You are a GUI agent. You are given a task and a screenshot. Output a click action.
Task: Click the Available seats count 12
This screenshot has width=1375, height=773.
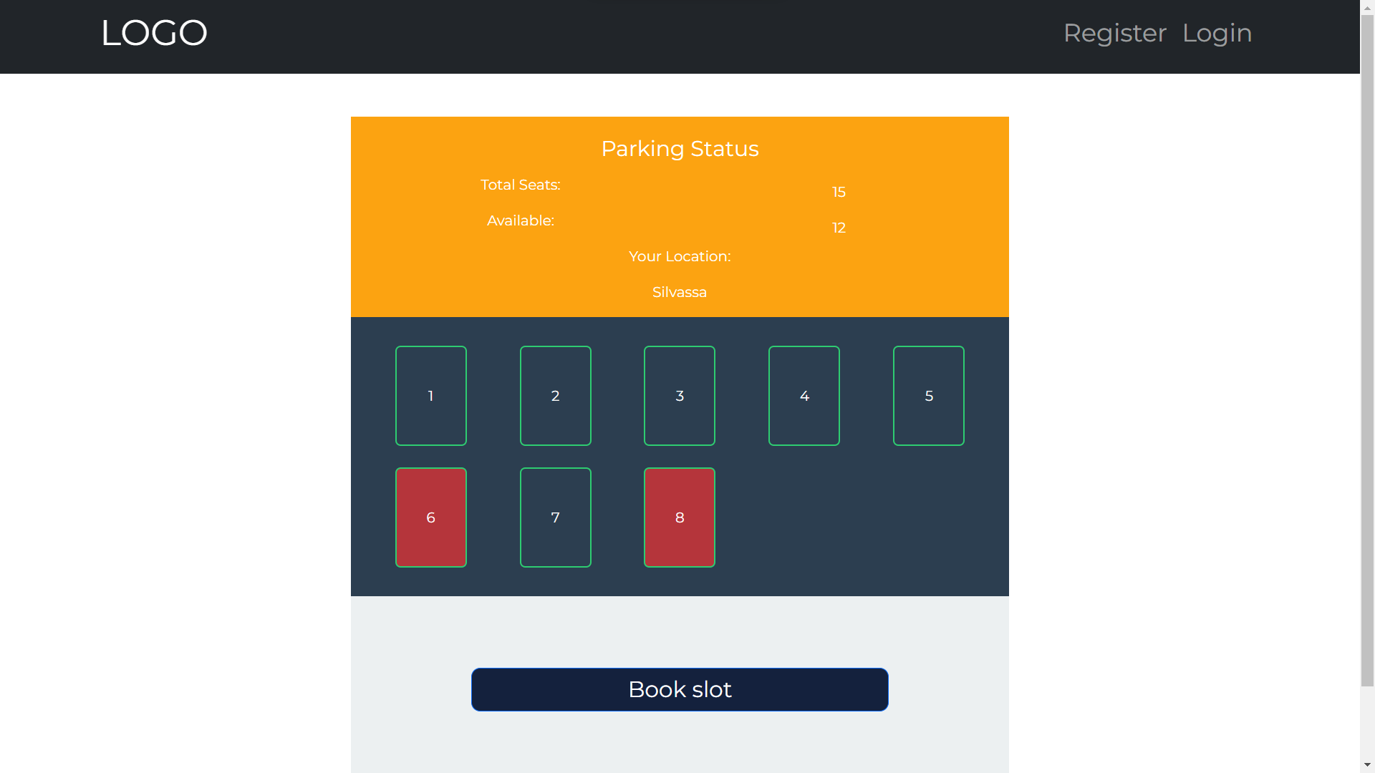point(838,228)
